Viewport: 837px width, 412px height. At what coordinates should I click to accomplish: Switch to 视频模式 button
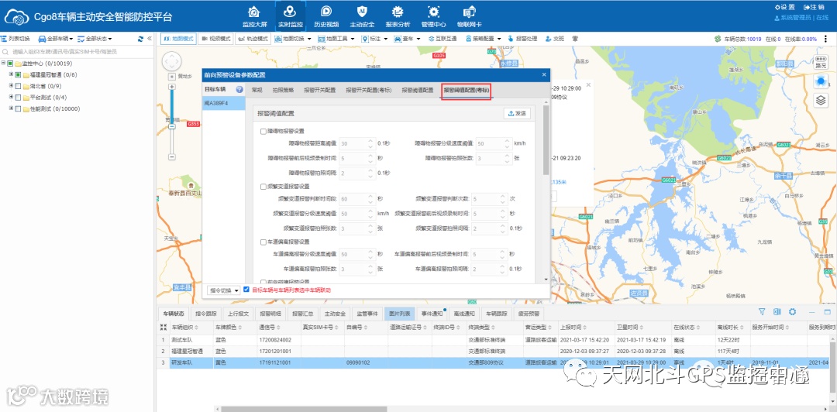(x=215, y=39)
